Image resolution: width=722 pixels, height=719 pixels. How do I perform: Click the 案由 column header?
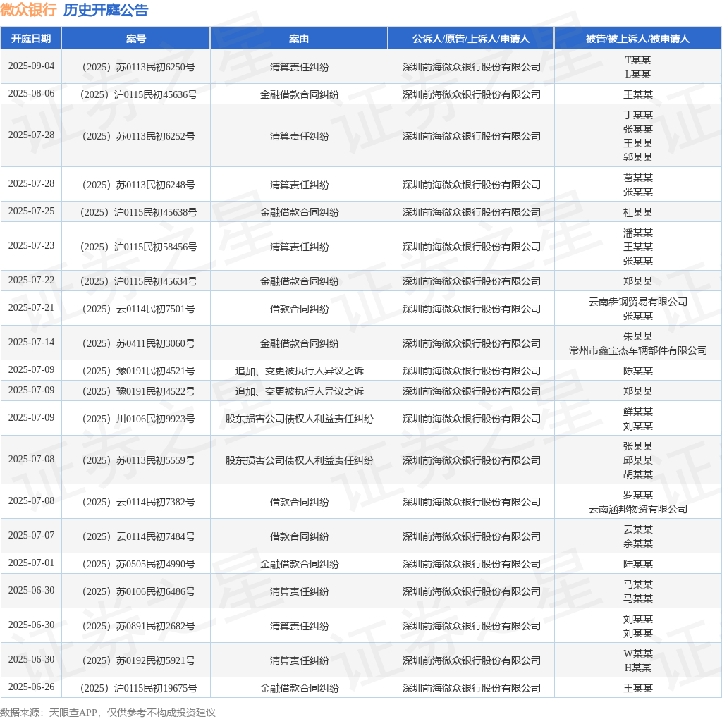click(x=299, y=39)
